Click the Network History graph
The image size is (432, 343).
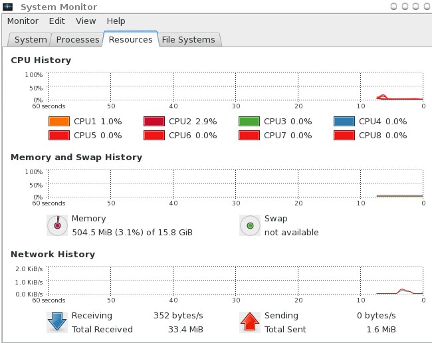[235, 281]
